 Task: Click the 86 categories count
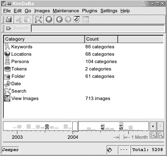tap(100, 47)
